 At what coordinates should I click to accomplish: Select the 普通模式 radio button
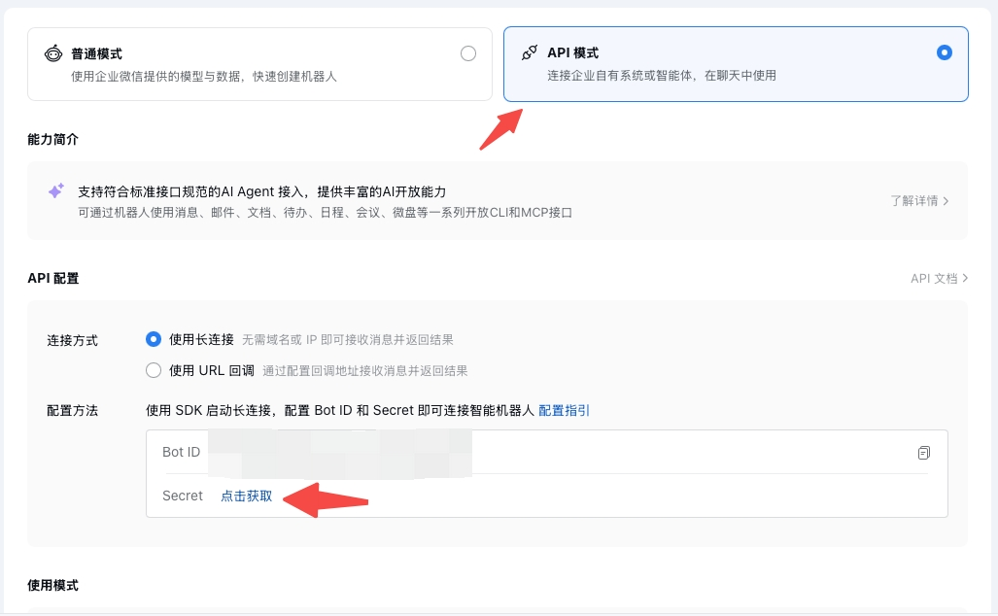pos(468,53)
